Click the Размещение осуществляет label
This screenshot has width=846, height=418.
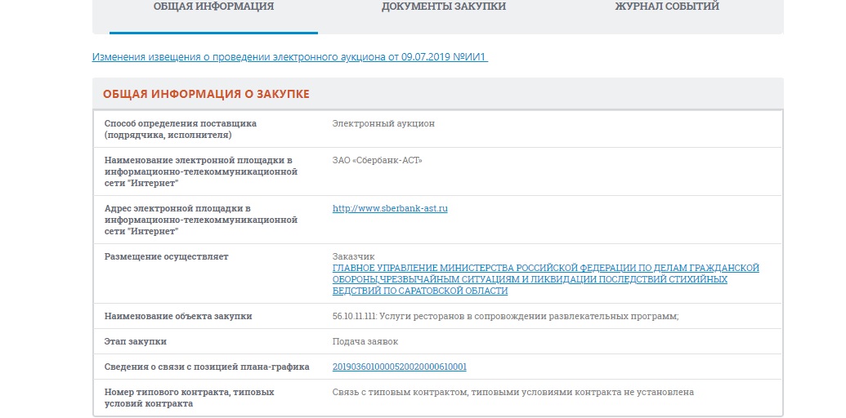pyautogui.click(x=167, y=256)
